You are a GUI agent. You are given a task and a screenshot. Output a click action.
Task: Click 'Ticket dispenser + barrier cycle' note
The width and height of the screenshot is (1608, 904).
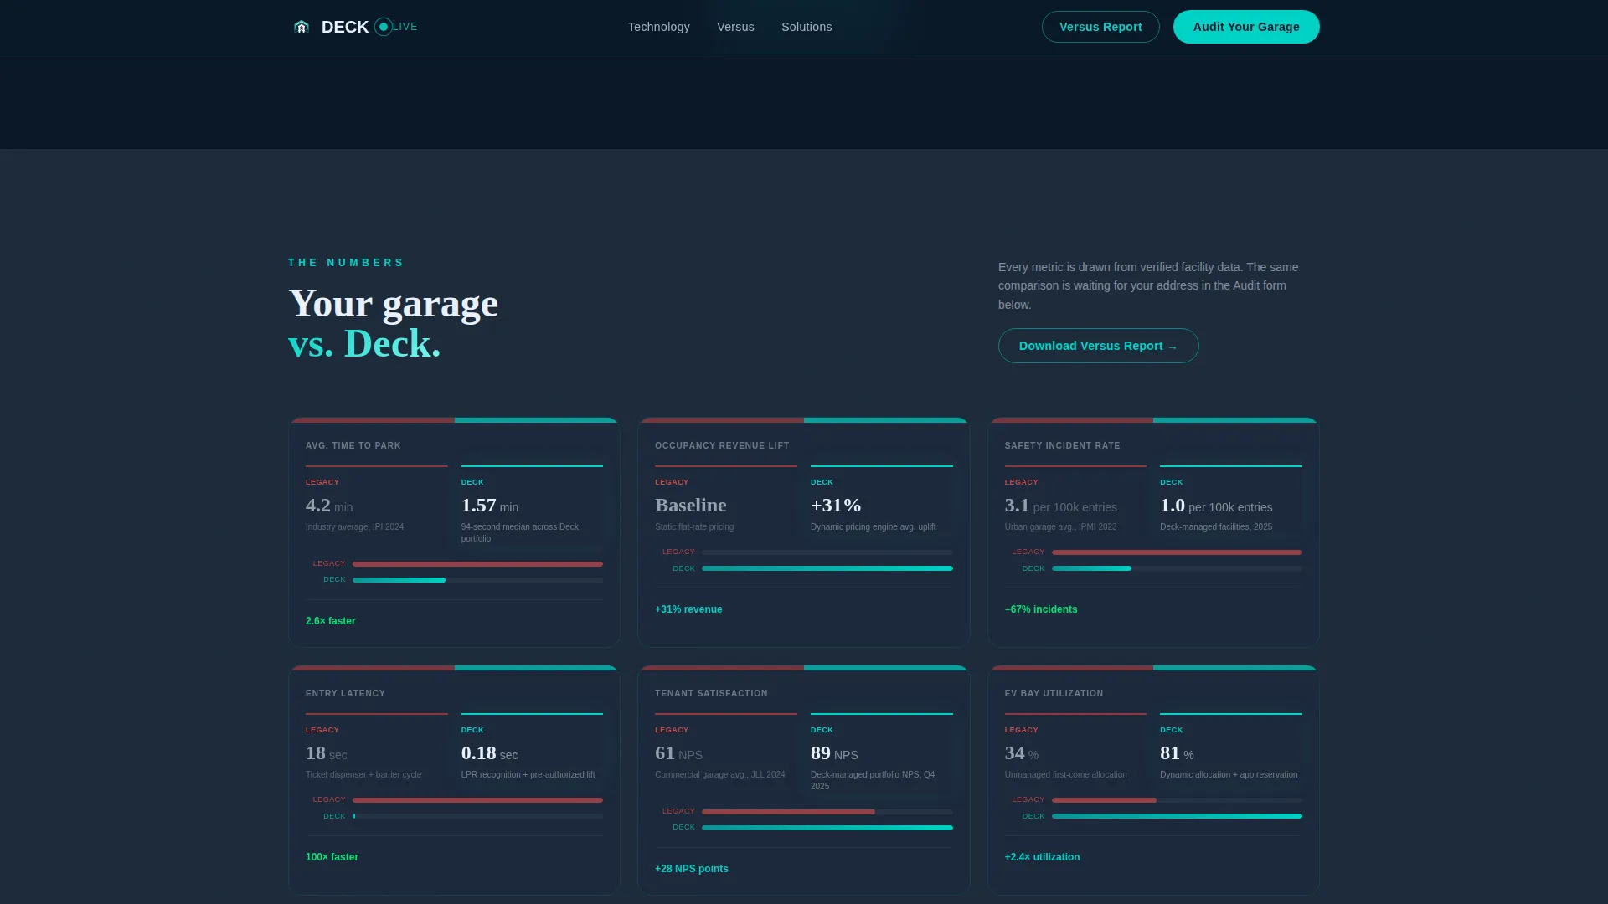[363, 775]
